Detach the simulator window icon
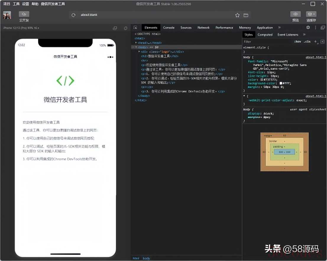327x261 pixels. coord(115,28)
